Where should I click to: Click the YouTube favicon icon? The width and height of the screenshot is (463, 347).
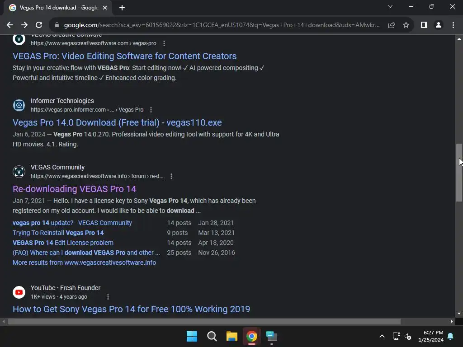pyautogui.click(x=19, y=292)
